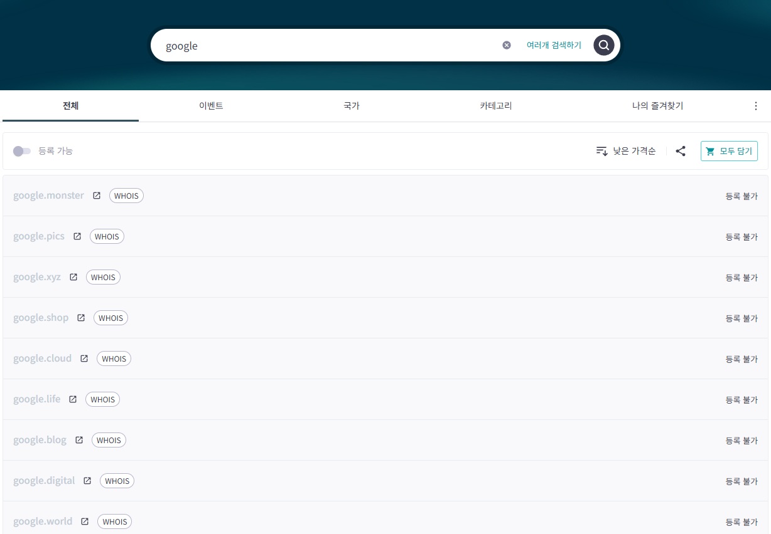Go to the 나의 즐겨찾기 tab
Image resolution: width=771 pixels, height=534 pixels.
click(657, 106)
